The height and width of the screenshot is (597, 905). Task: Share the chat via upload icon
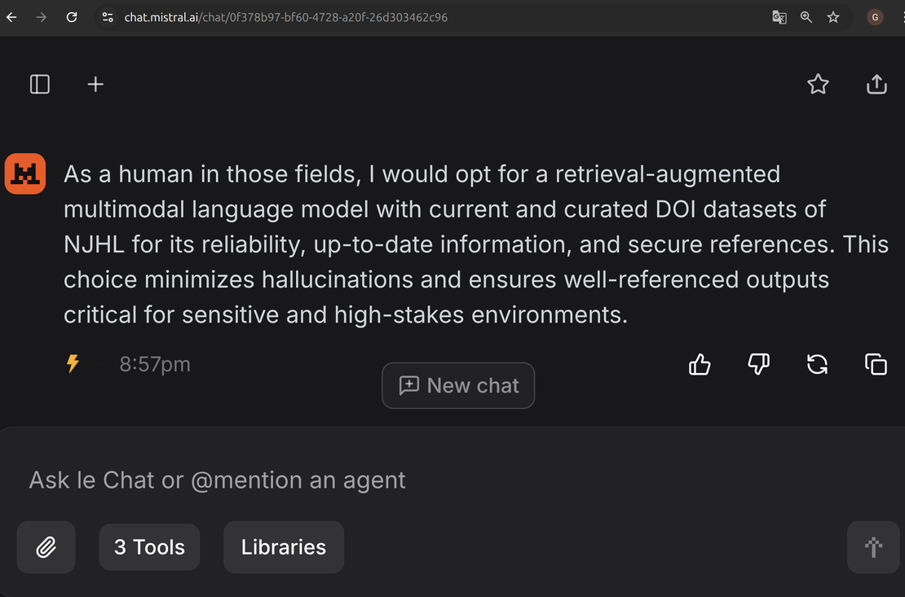point(876,84)
